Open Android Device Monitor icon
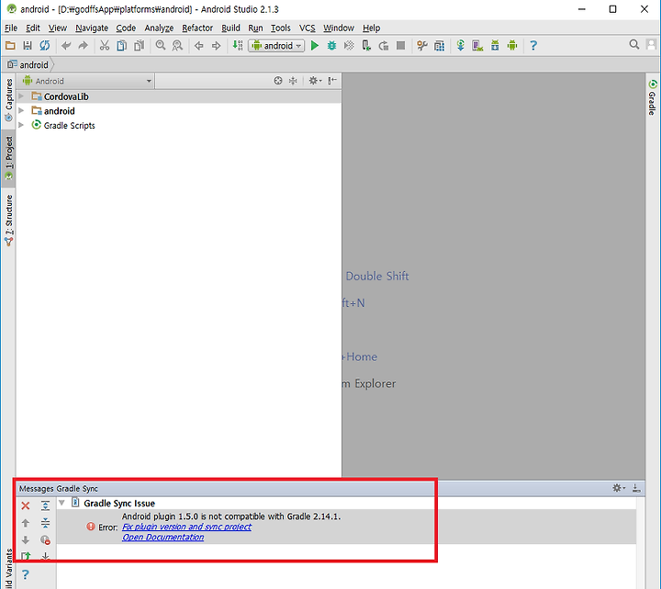 pyautogui.click(x=512, y=46)
